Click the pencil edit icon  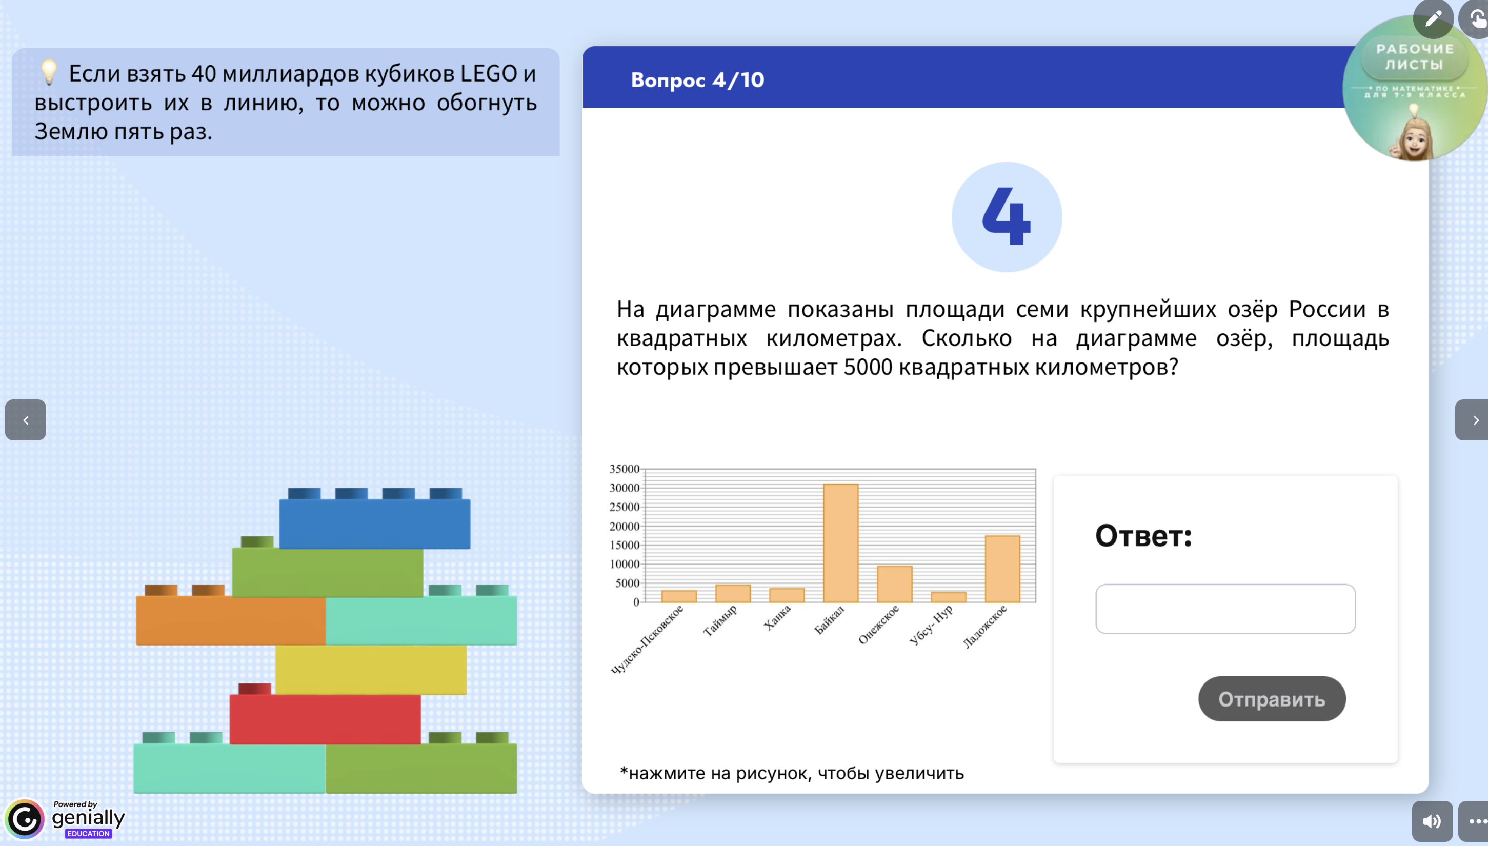tap(1433, 18)
